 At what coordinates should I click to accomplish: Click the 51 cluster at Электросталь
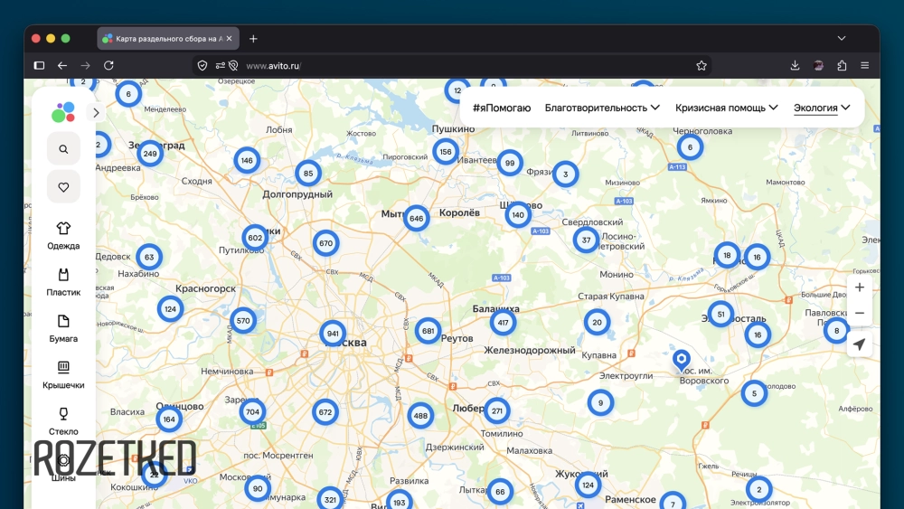pos(720,314)
